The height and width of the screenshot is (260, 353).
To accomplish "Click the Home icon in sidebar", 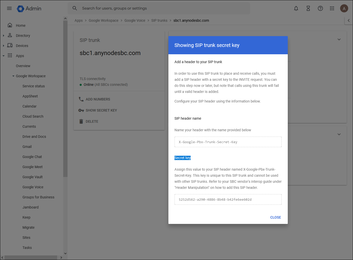I will (x=10, y=25).
